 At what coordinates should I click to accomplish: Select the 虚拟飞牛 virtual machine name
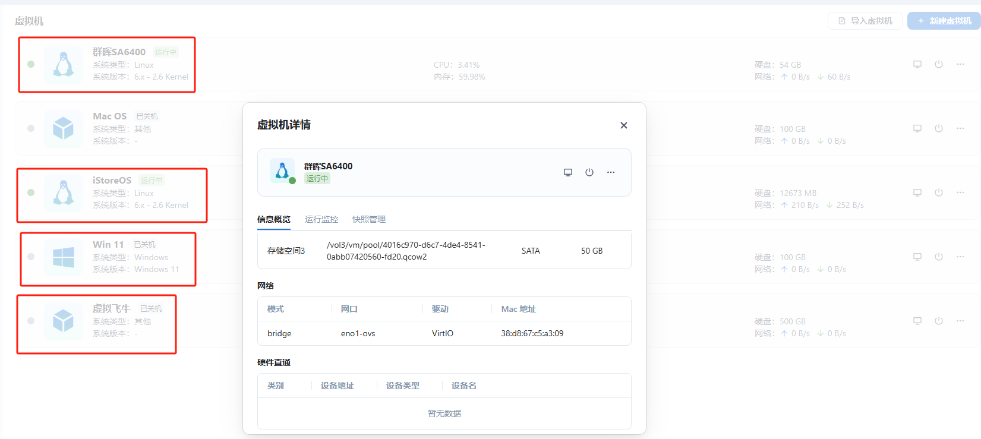[112, 309]
